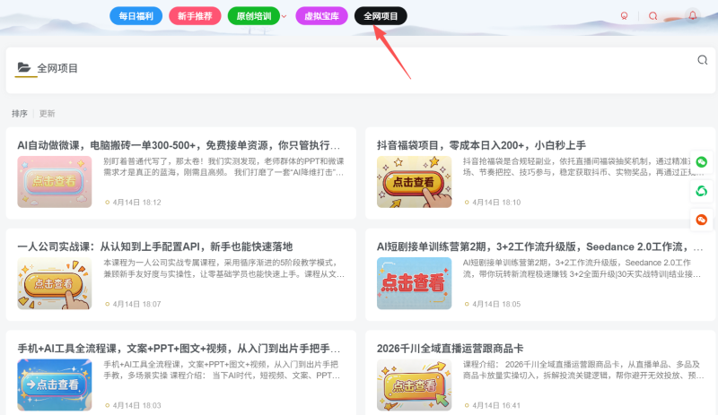This screenshot has height=415, width=718.
Task: Open the 抖音福袋项目 article title
Action: pyautogui.click(x=481, y=144)
